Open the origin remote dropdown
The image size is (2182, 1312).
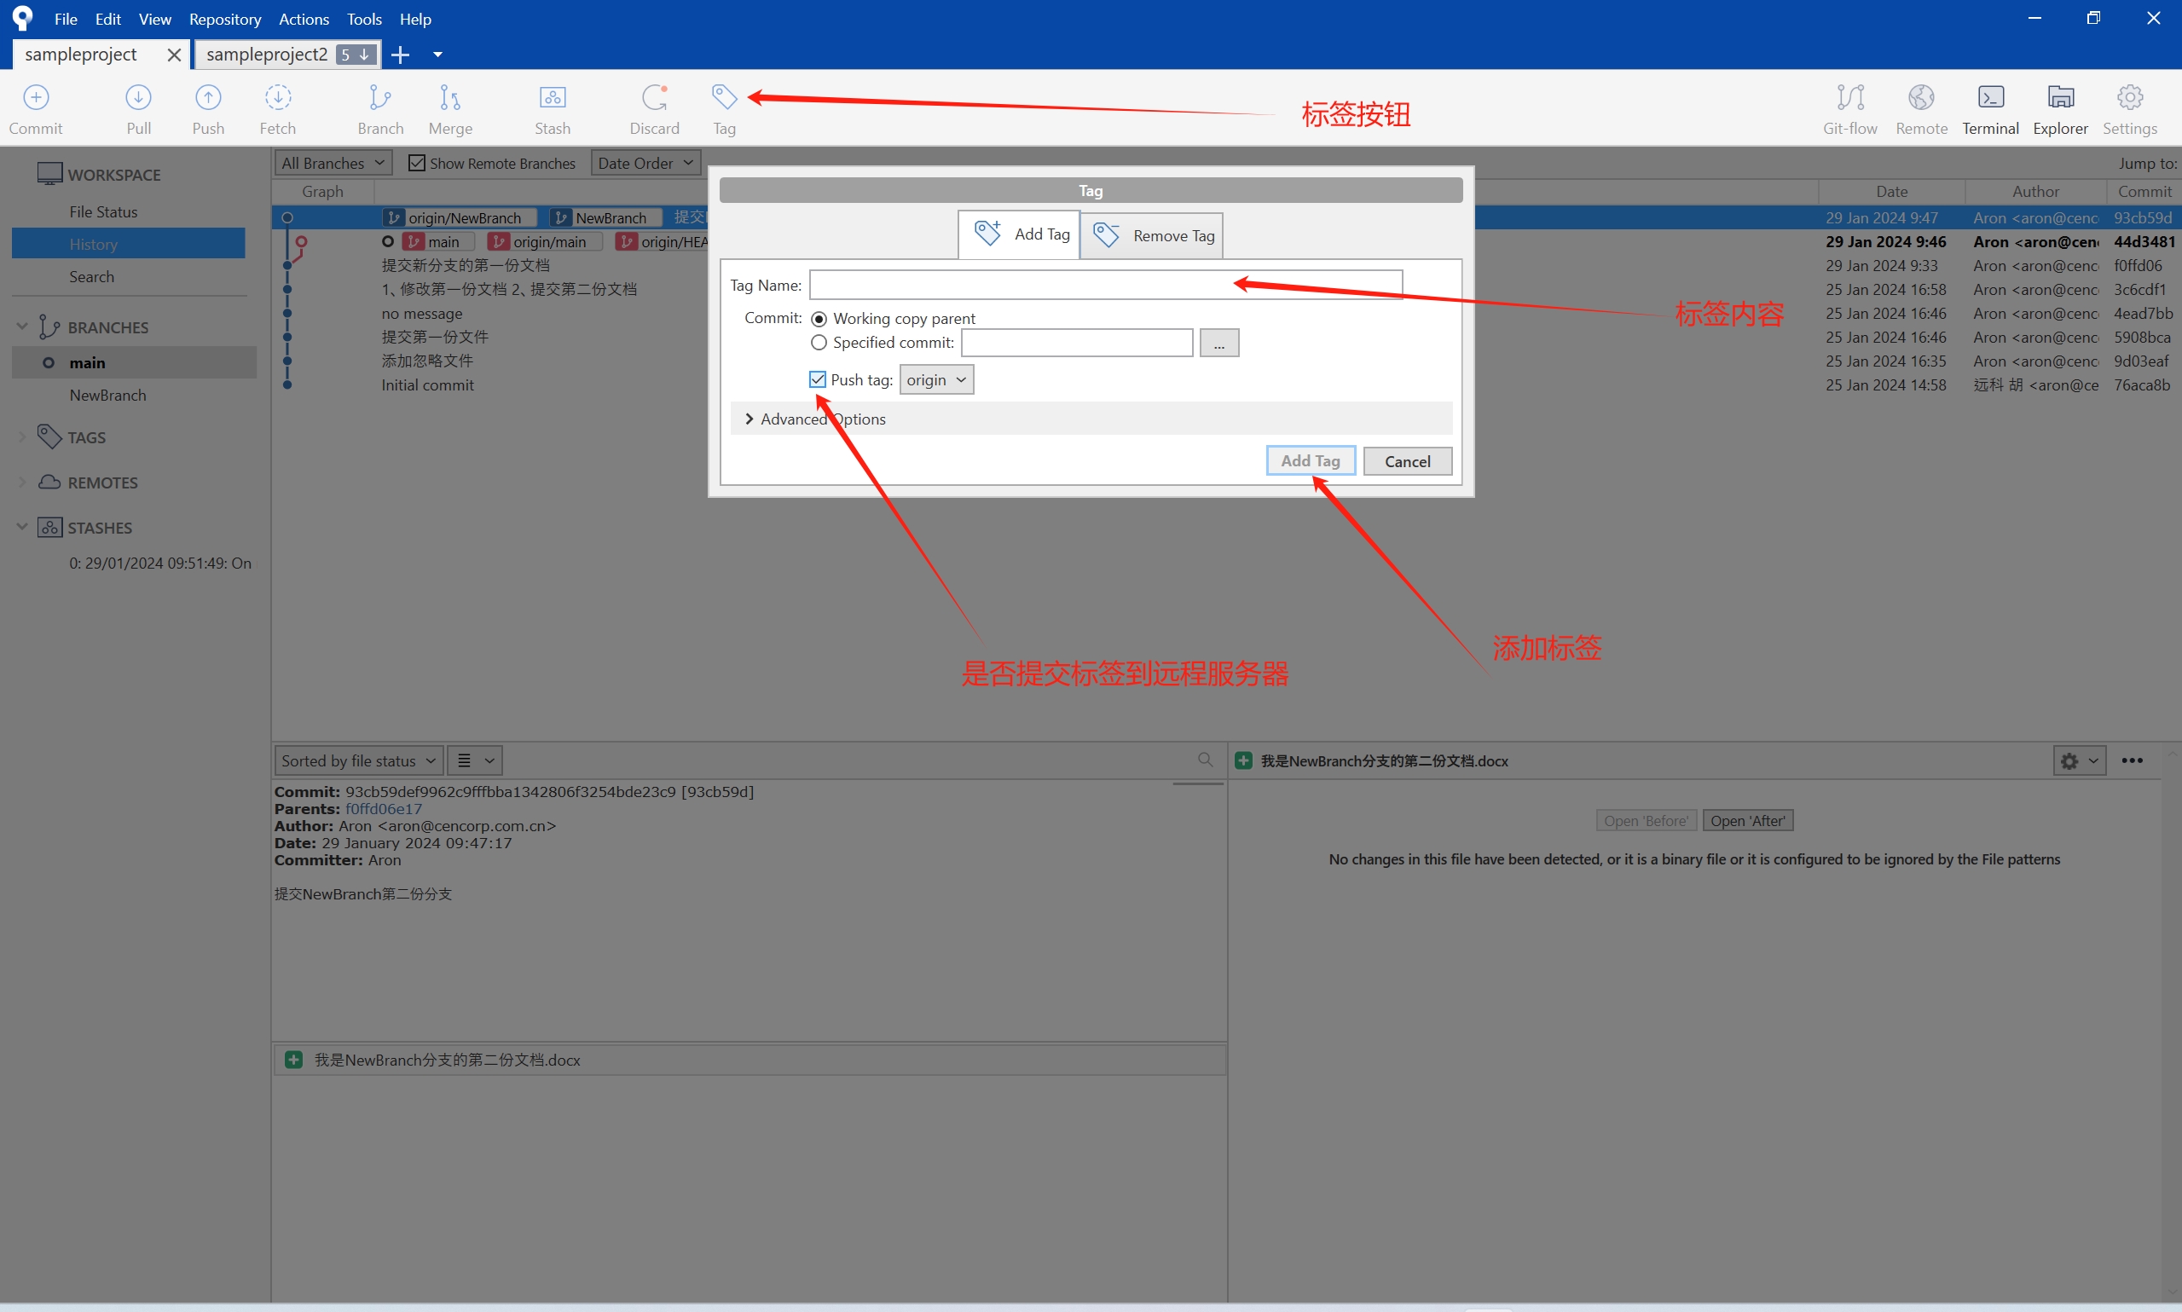[935, 379]
